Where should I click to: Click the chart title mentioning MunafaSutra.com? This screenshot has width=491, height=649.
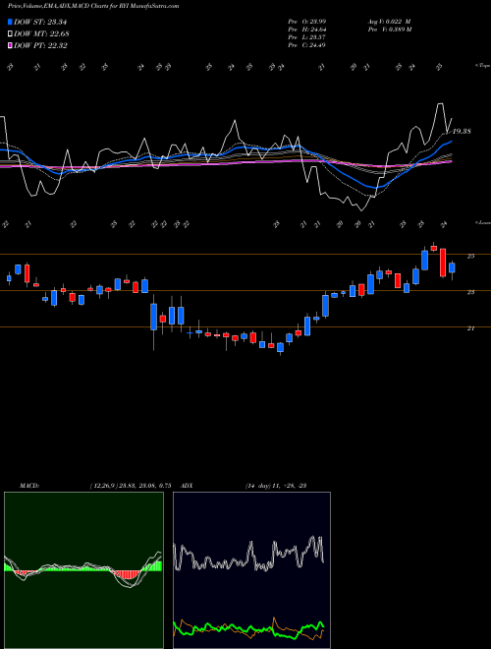click(93, 7)
